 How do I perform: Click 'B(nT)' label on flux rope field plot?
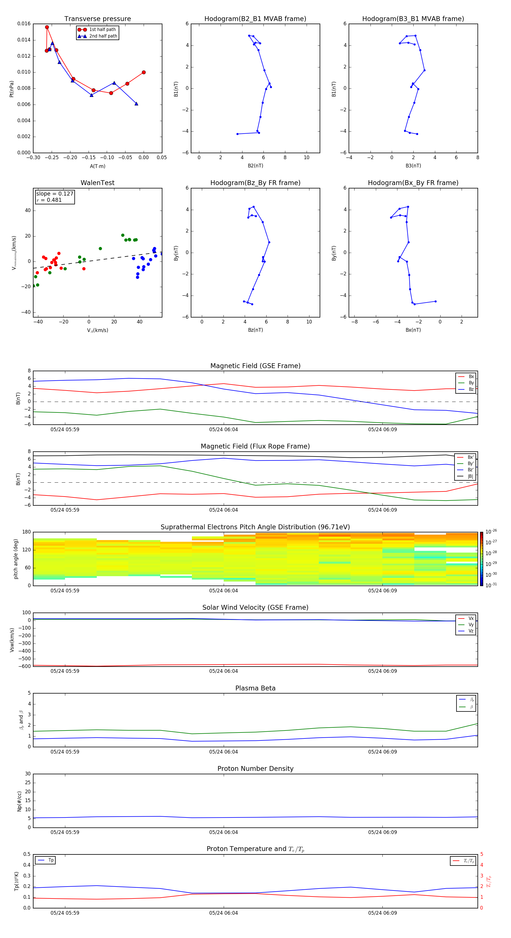click(x=18, y=479)
